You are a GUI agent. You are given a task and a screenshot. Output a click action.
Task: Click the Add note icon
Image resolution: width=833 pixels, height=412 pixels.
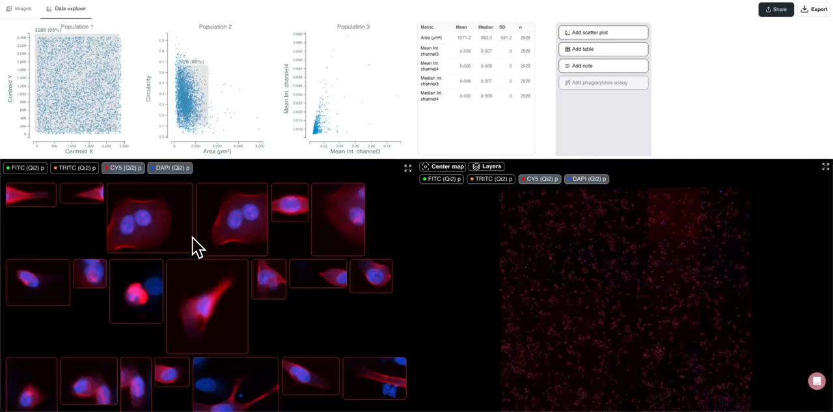coord(567,65)
